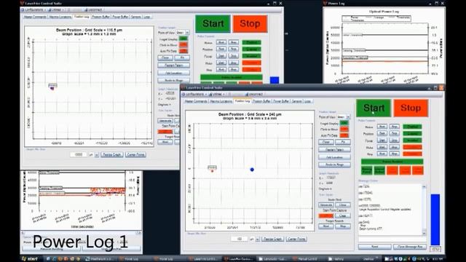Click red target point on front window graph
The image size is (466, 262).
212,171
